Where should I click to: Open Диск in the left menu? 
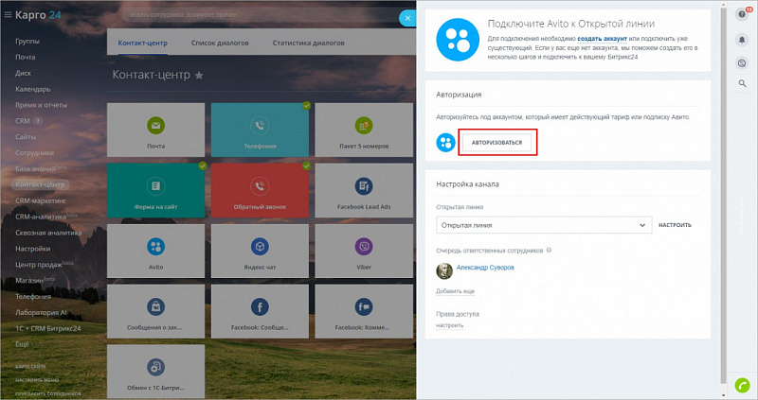[x=23, y=74]
